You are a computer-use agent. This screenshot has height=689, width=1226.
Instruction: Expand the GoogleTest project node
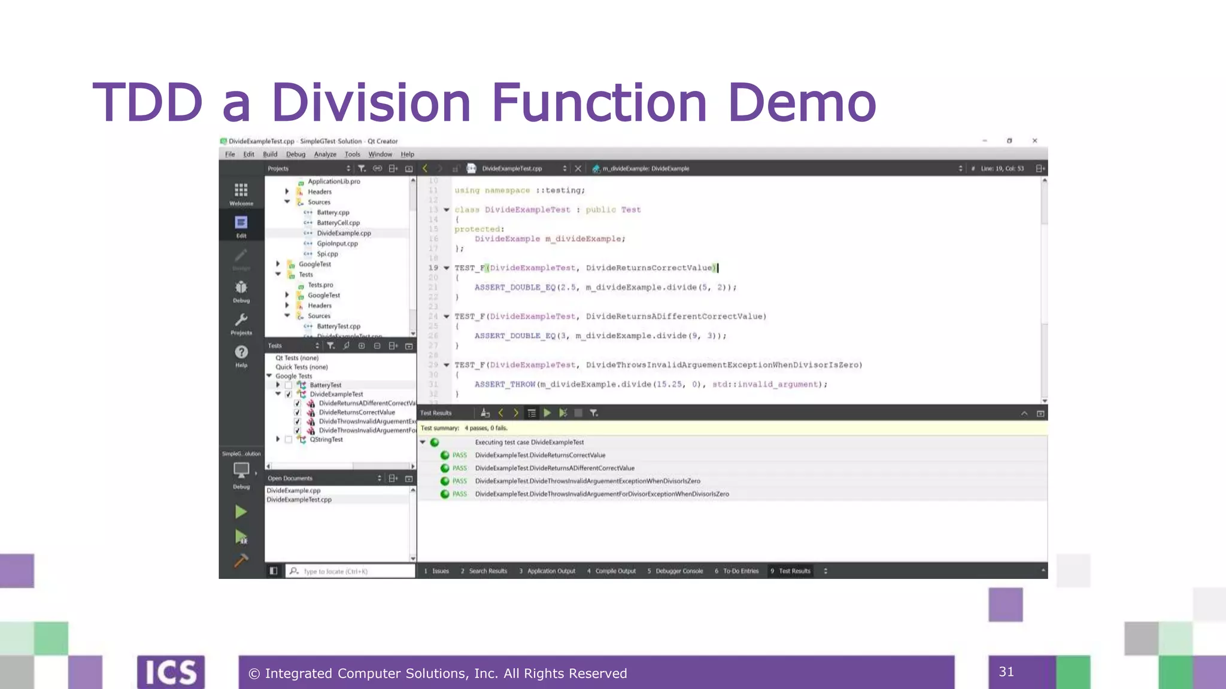point(278,264)
